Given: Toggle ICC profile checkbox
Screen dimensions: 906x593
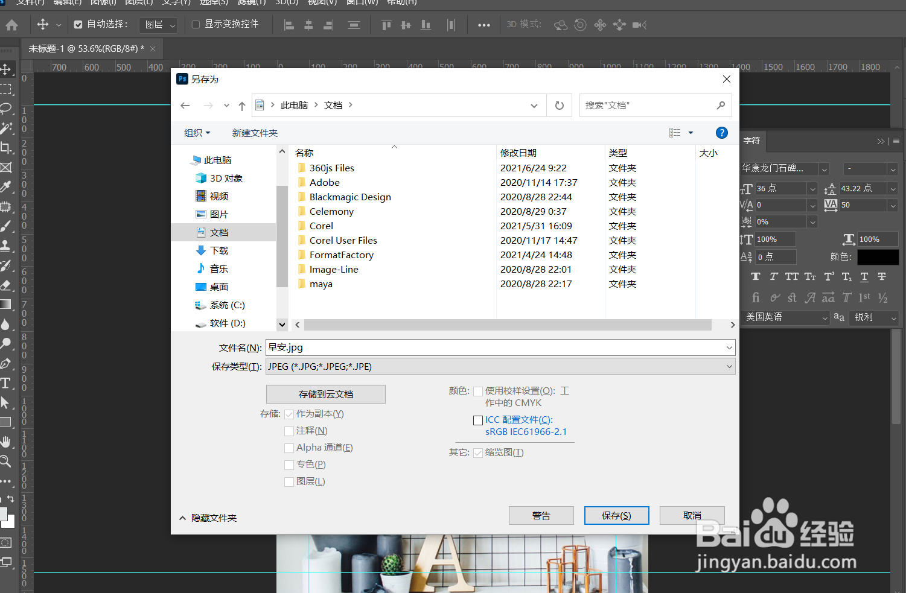Looking at the screenshot, I should (x=478, y=420).
